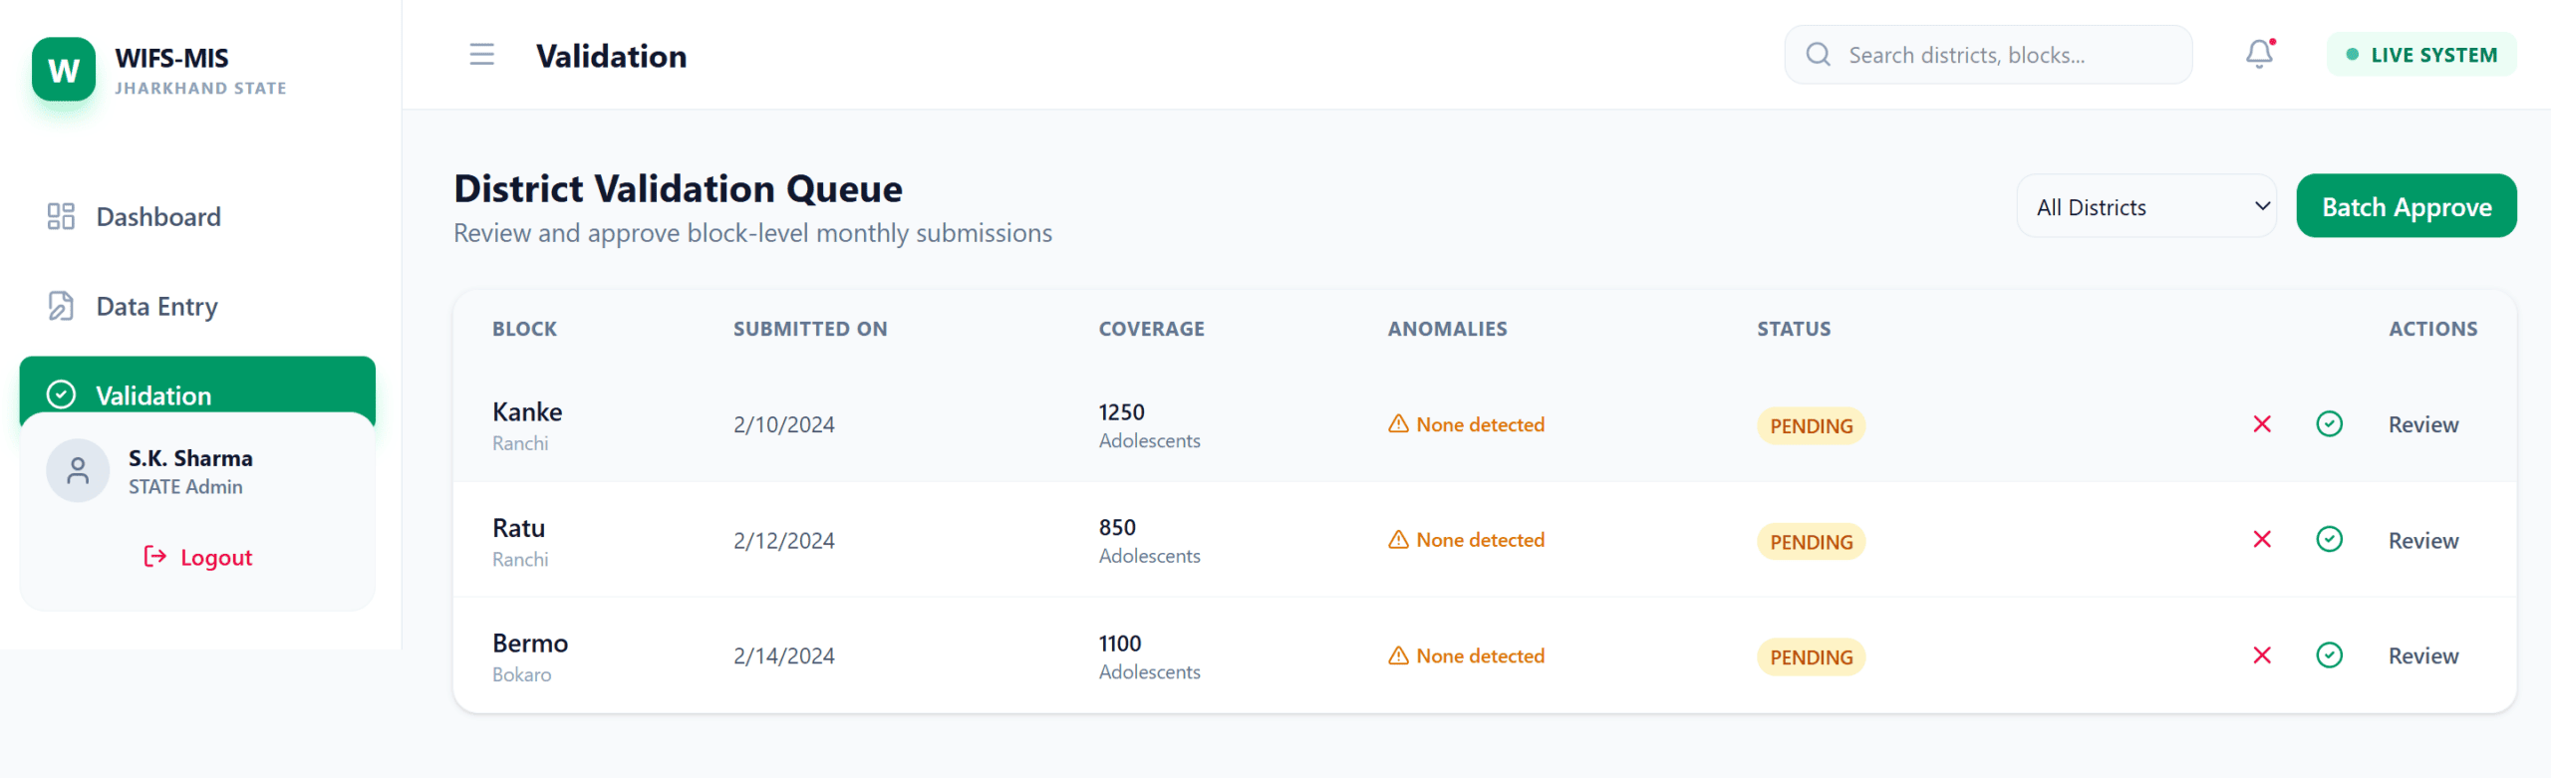Expand the All Districts dropdown
Viewport: 2551px width, 778px height.
(x=2146, y=207)
